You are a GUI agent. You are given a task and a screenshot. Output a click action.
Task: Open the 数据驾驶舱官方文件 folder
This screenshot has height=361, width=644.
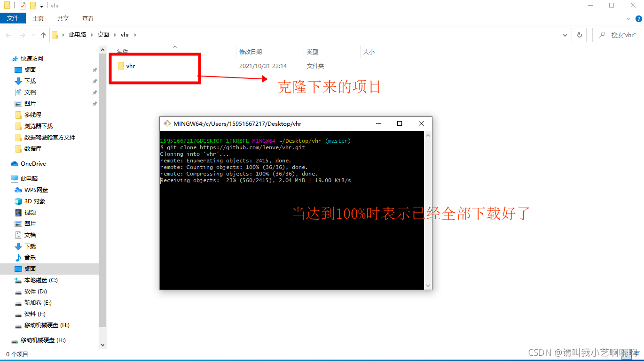coord(50,138)
